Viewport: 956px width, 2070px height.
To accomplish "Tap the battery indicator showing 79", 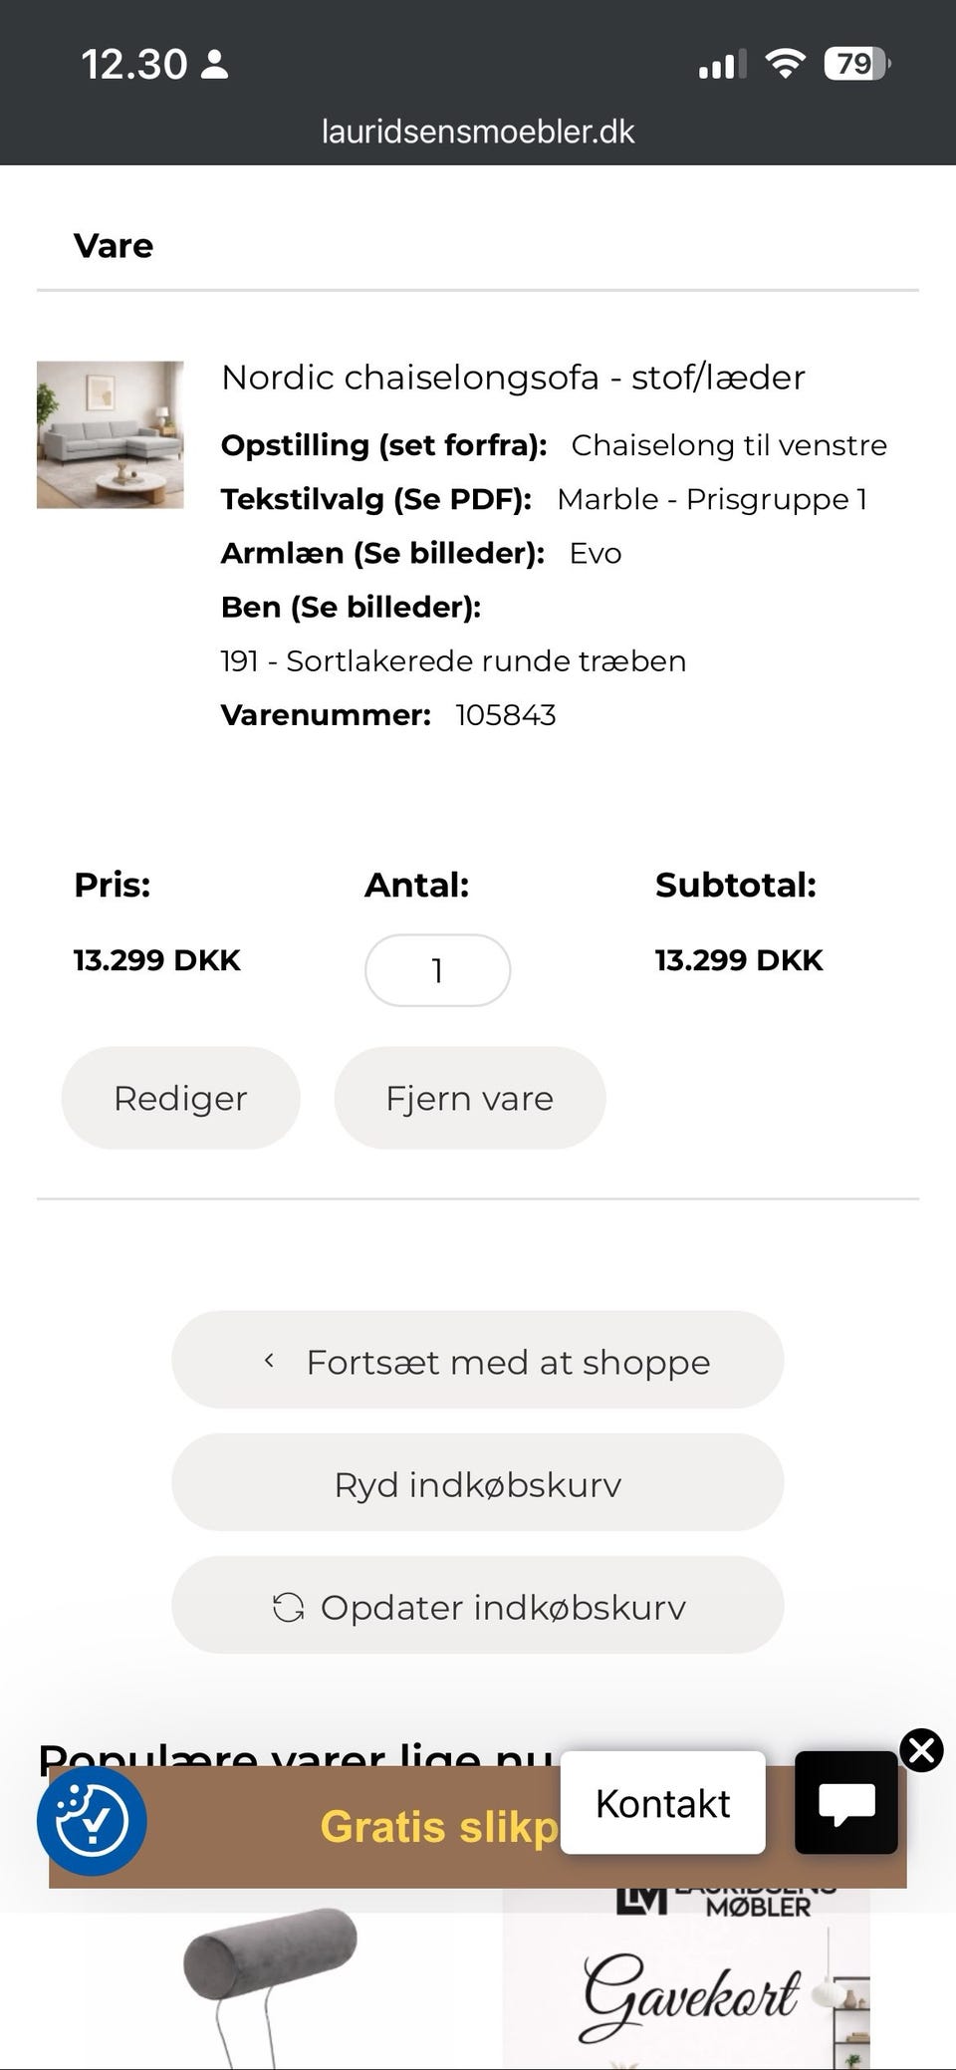I will coord(855,65).
